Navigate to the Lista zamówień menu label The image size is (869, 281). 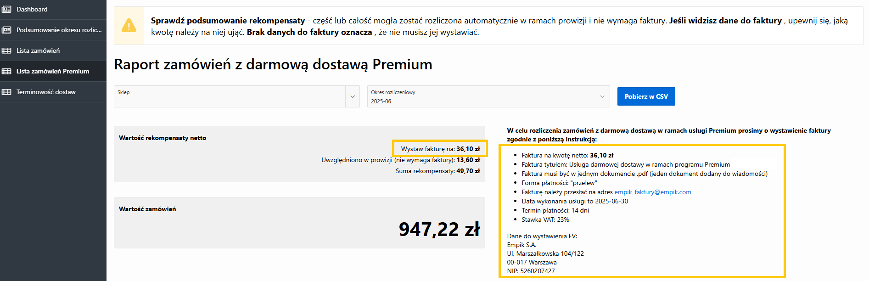click(x=38, y=51)
